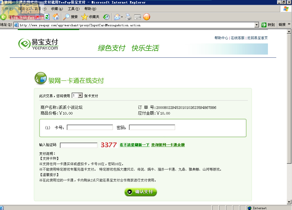This screenshot has height=210, width=292.
Task: Click the Internet text in the status bar
Action: tap(260, 208)
